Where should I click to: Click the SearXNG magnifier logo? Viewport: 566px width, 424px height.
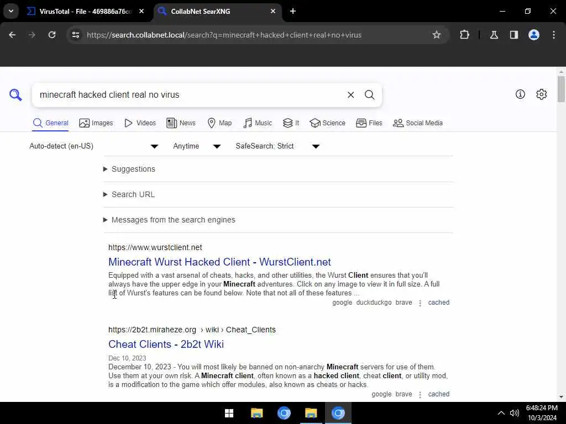(x=15, y=95)
